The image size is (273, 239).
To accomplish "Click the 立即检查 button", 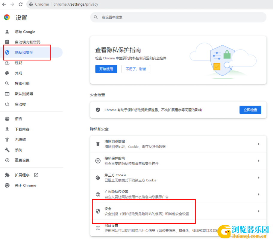I will point(250,110).
